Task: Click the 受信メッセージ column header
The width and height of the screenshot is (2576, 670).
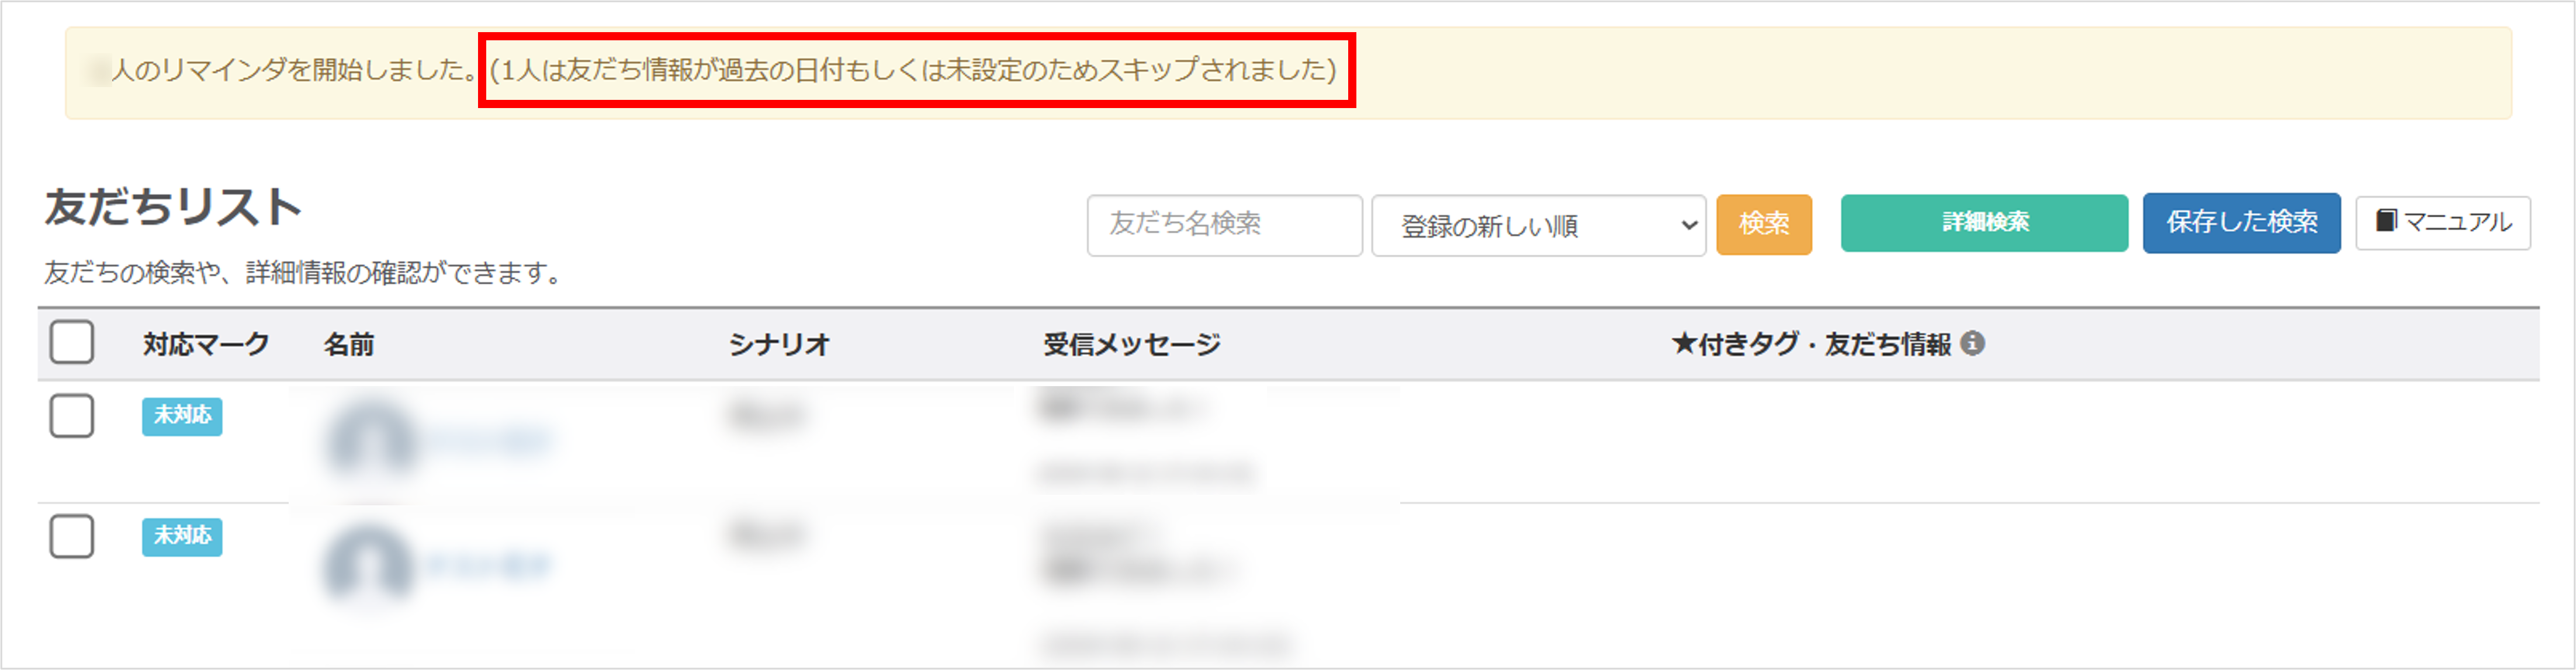Action: (x=1132, y=344)
